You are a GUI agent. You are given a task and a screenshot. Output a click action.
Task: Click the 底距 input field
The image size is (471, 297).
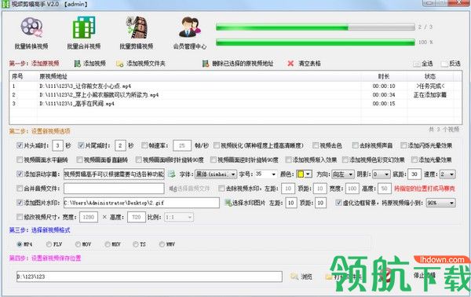pyautogui.click(x=414, y=174)
